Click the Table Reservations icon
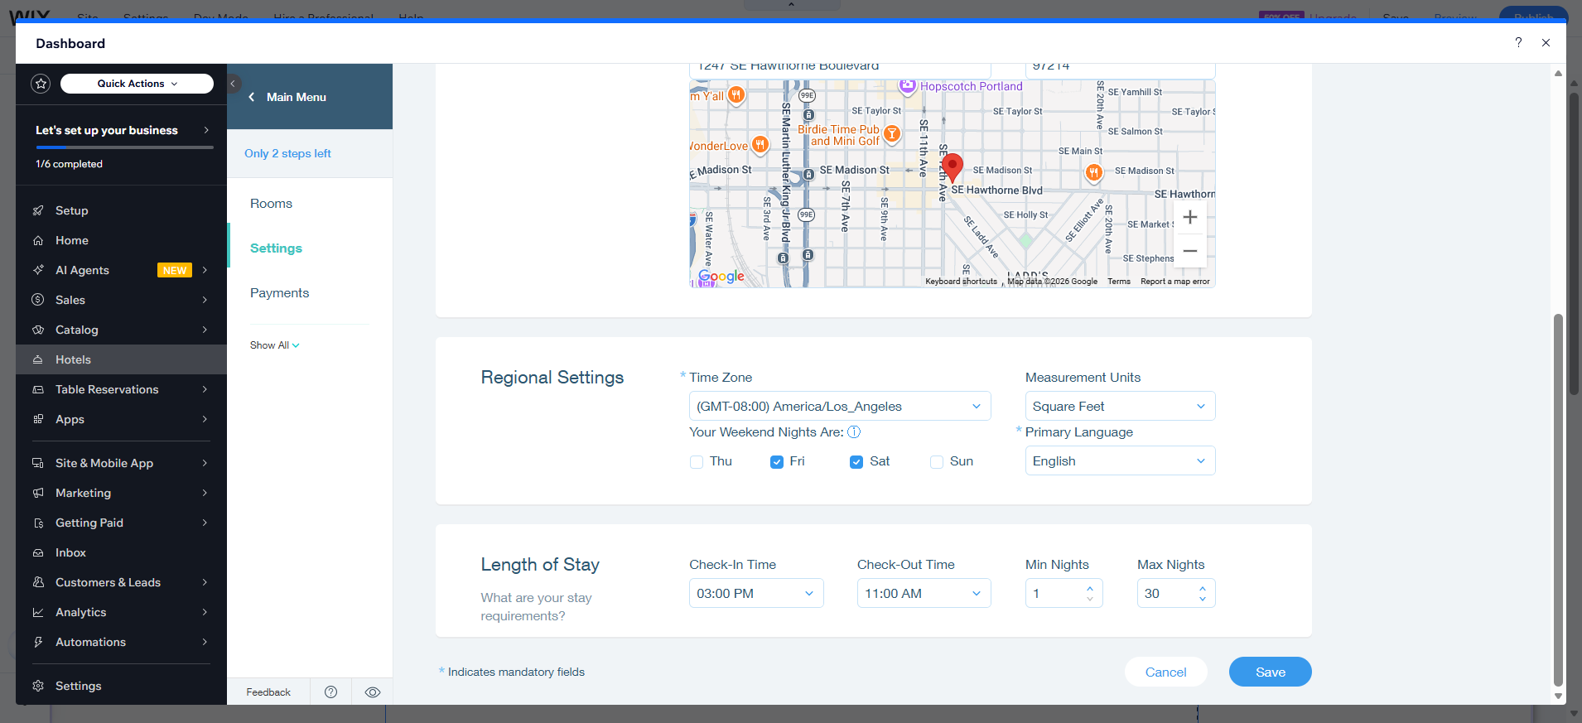This screenshot has width=1582, height=723. click(x=38, y=389)
